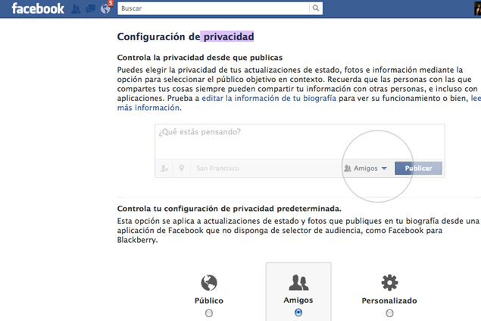
Task: Click the Amigos label under people icon
Action: 298,300
